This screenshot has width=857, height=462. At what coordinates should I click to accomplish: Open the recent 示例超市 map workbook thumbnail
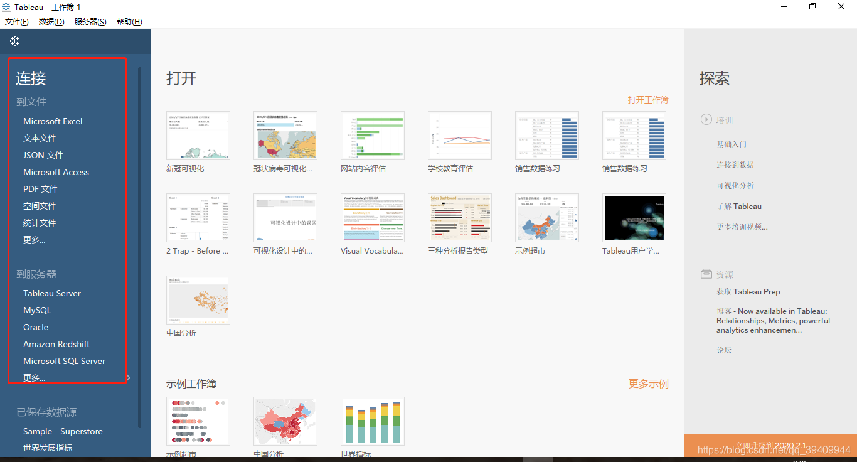[x=547, y=218]
